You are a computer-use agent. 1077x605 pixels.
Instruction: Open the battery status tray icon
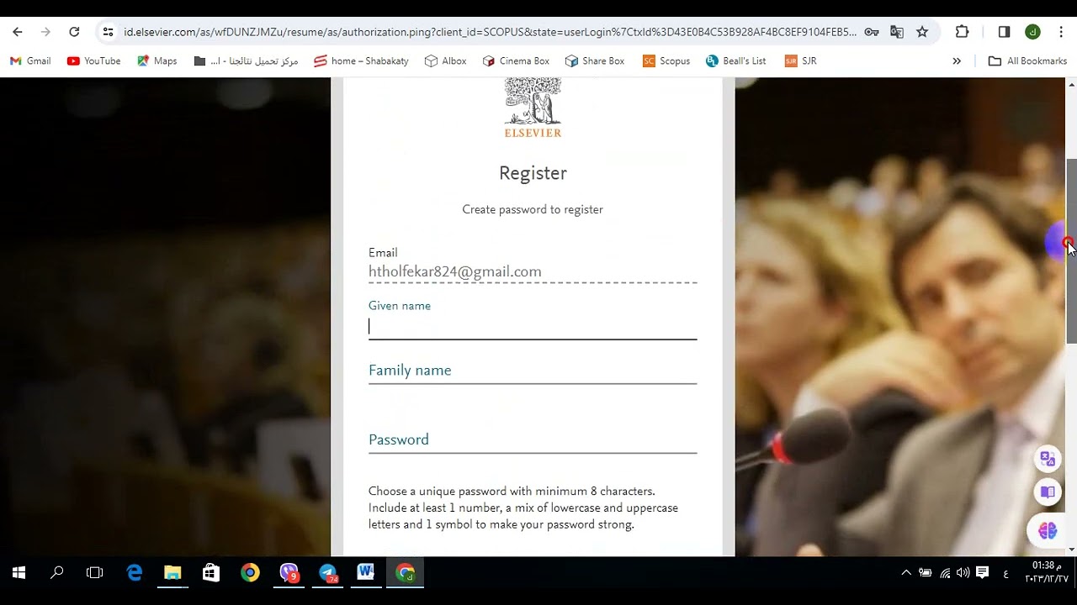pos(926,573)
